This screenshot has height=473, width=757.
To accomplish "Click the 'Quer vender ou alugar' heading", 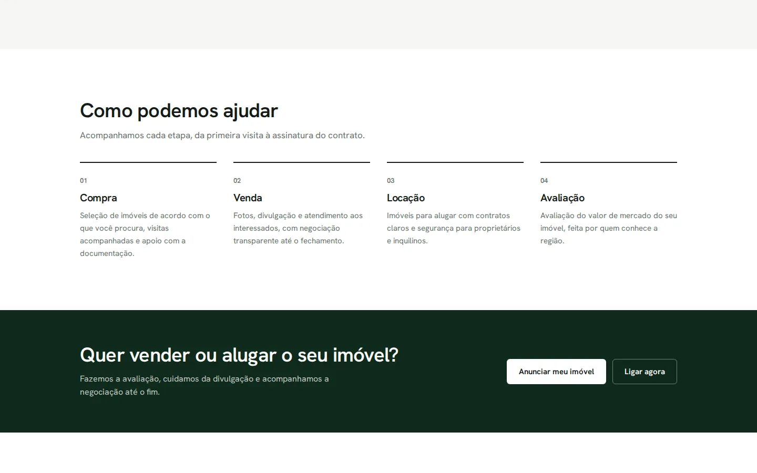I will [x=239, y=355].
